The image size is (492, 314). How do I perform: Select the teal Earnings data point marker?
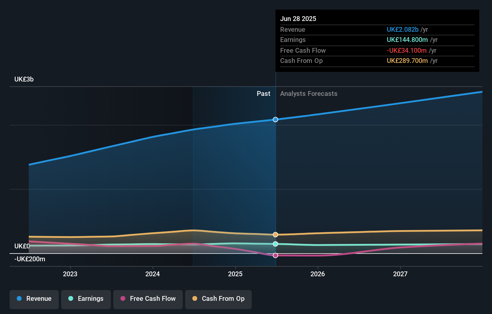coord(275,244)
